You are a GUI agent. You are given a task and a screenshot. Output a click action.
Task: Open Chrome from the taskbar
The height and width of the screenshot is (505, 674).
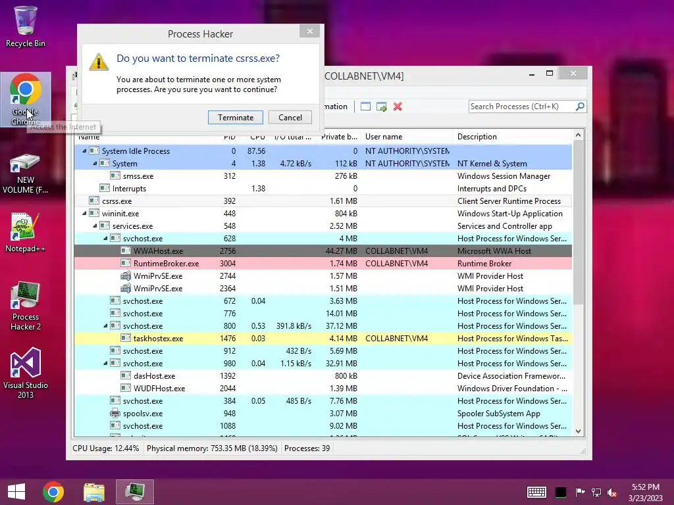[x=53, y=492]
